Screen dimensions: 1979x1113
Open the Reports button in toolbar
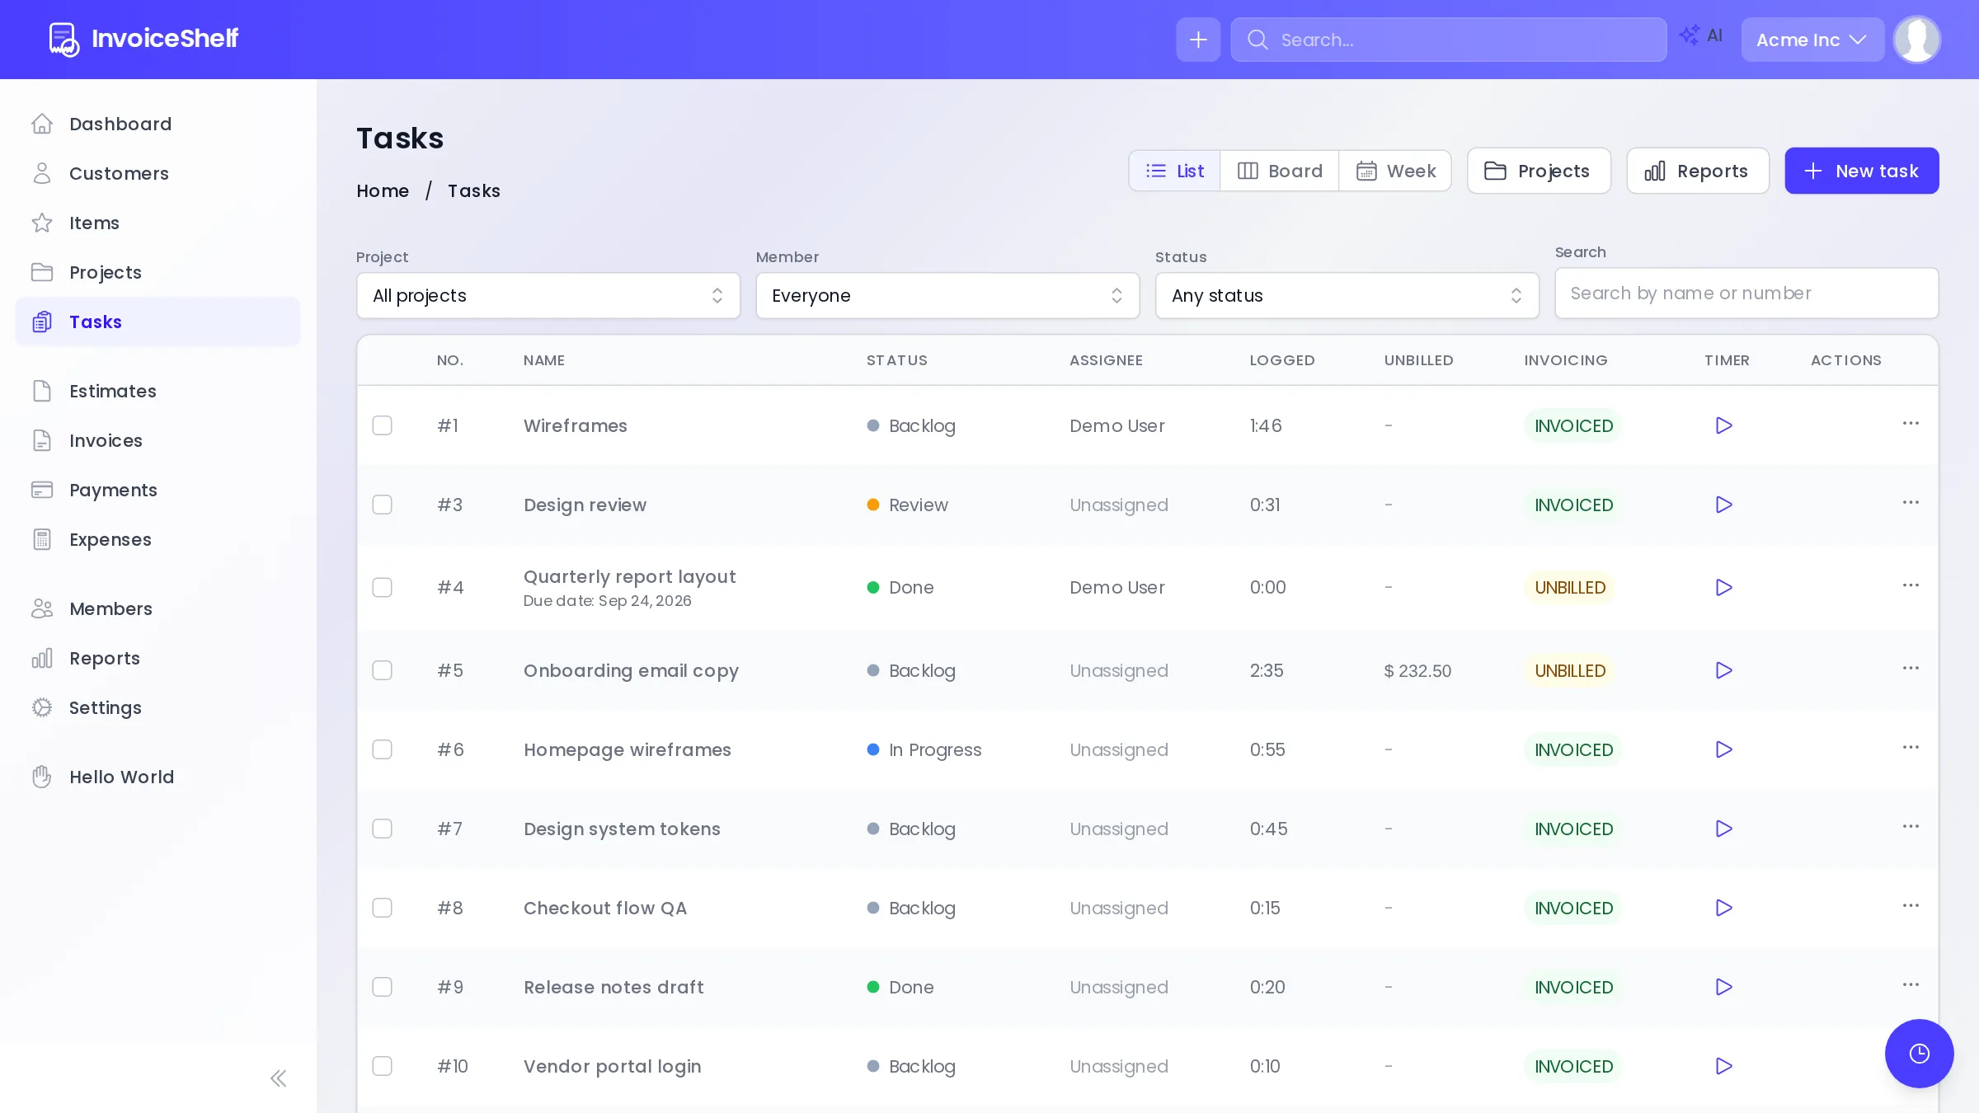coord(1698,171)
